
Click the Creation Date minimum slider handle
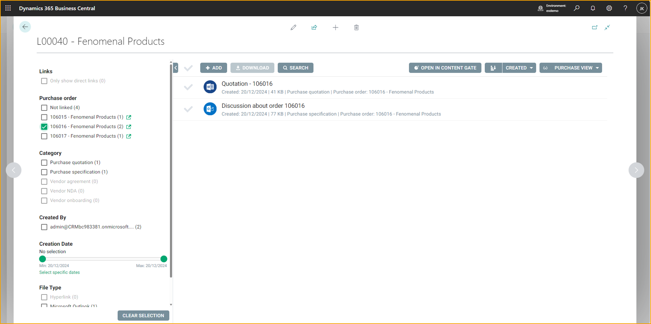[43, 259]
